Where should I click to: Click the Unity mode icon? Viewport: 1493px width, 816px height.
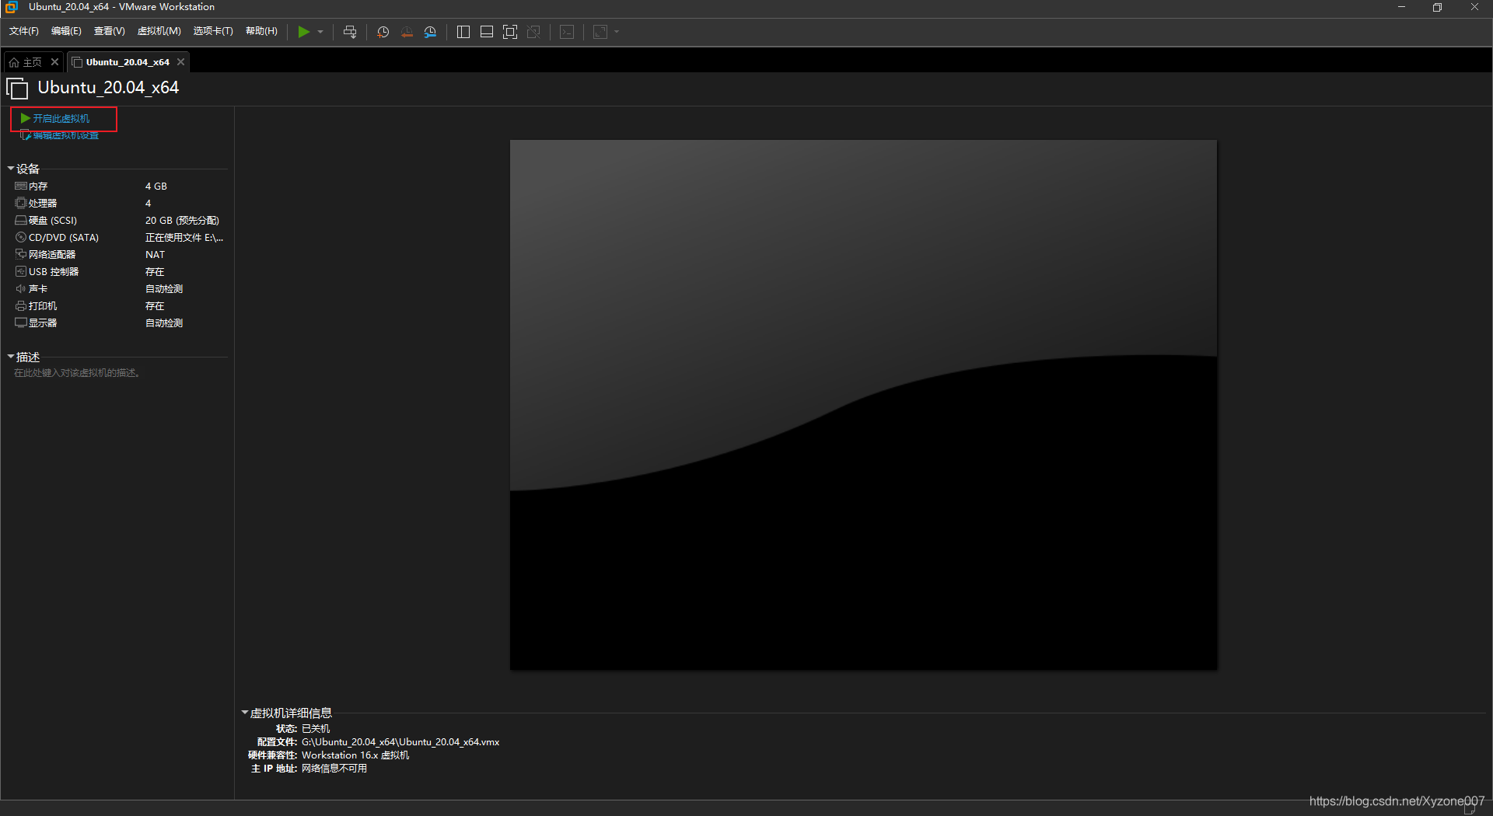[x=533, y=32]
